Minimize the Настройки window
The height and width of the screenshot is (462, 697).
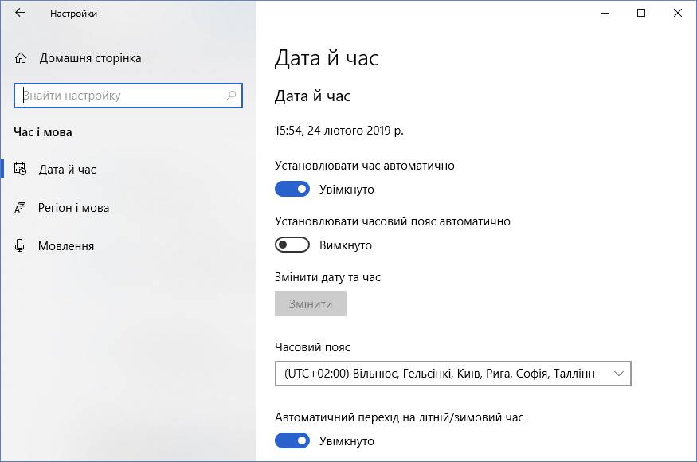pos(605,13)
